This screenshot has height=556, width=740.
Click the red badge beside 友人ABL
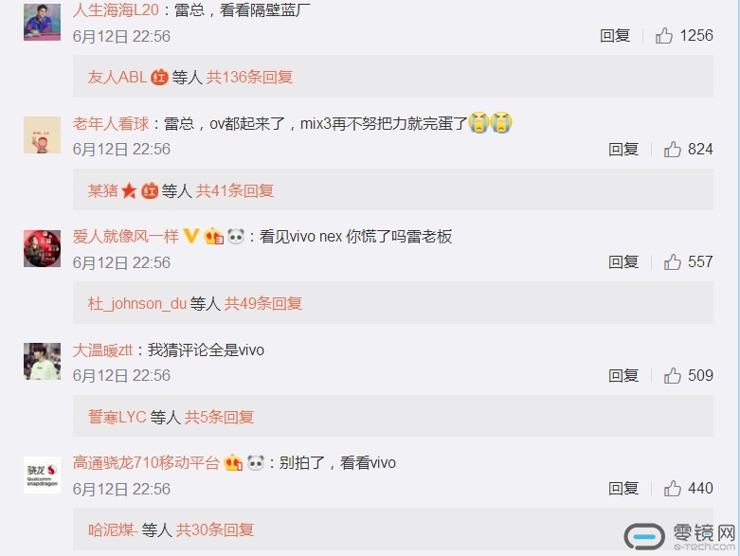159,77
